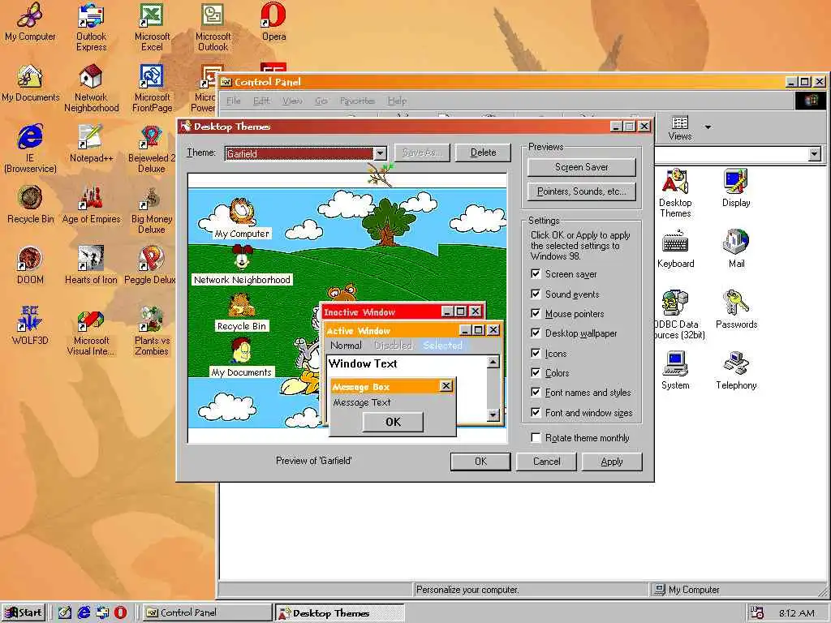
Task: Preview the theme's Screen Saver
Action: point(581,167)
